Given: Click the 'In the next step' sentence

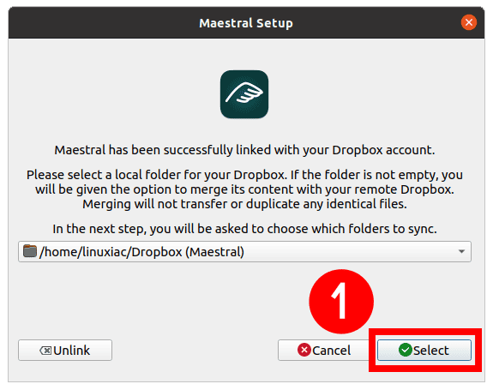Looking at the screenshot, I should pos(244,229).
